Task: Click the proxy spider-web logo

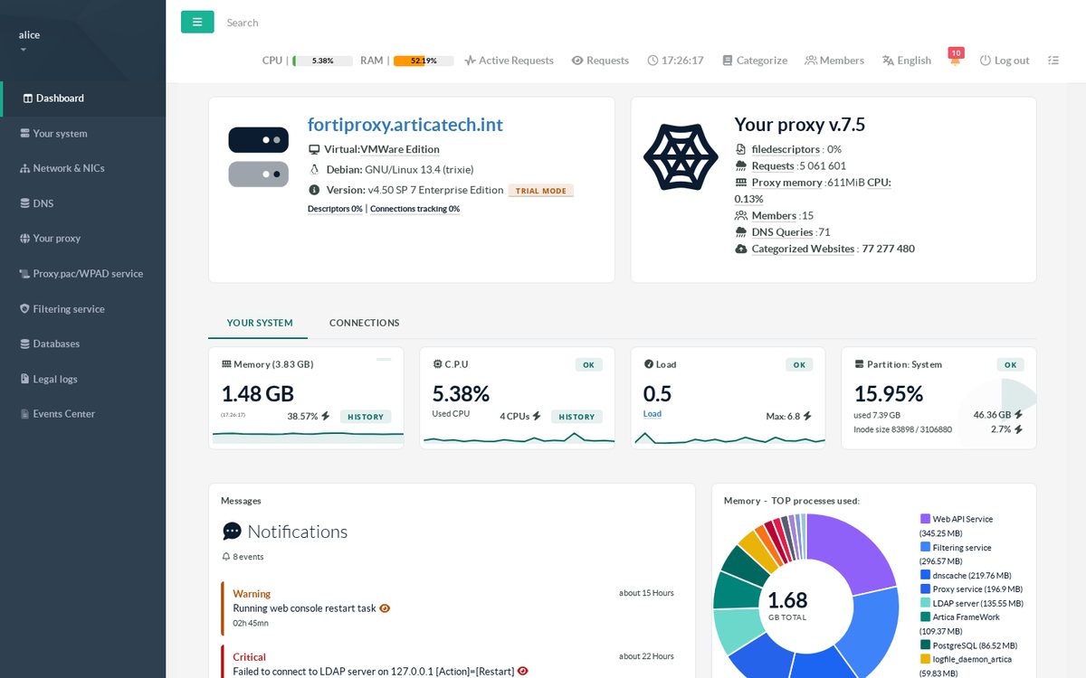Action: pos(681,156)
